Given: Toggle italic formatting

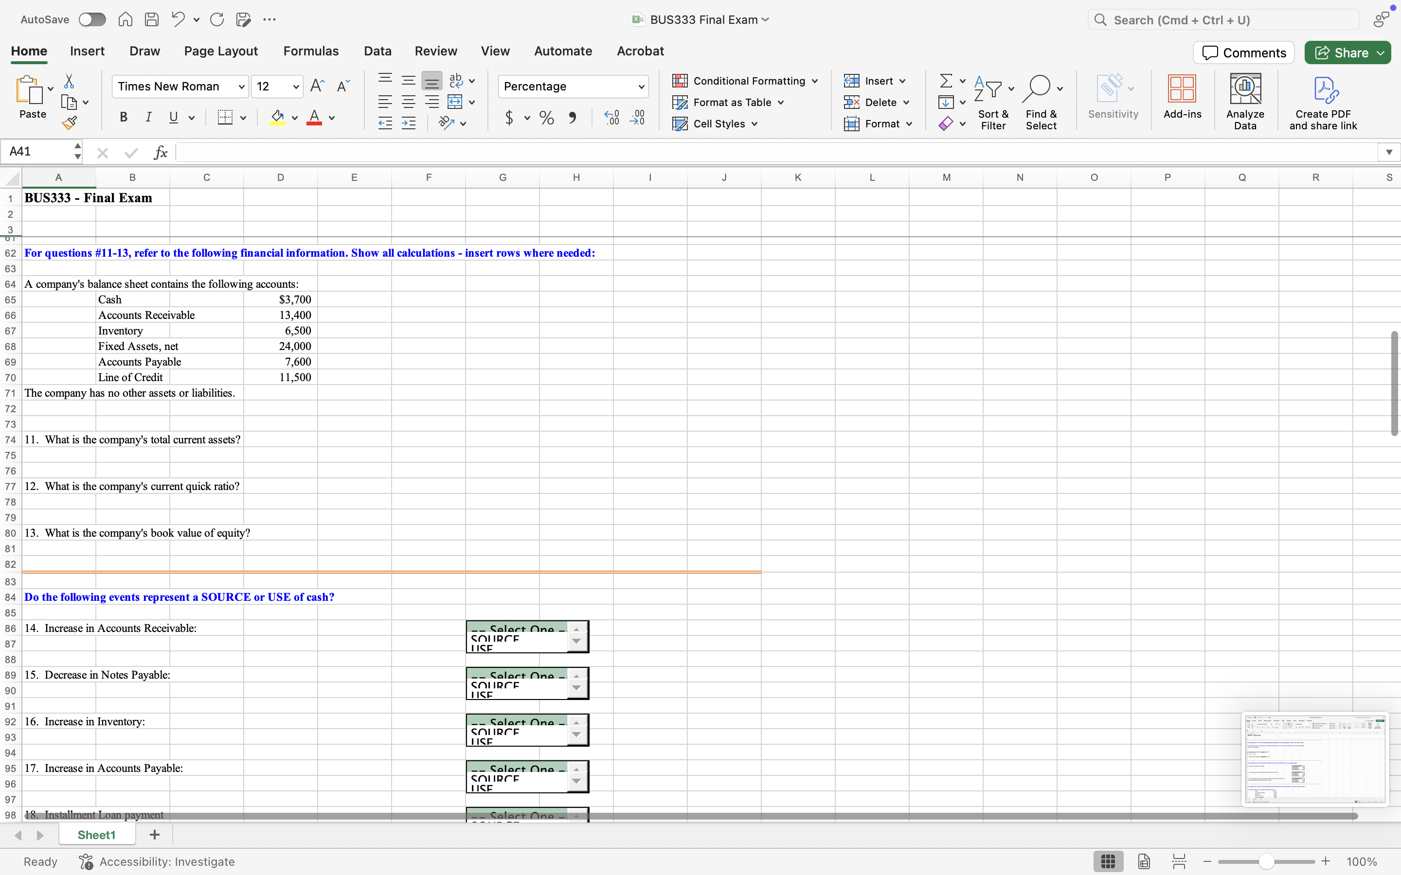Looking at the screenshot, I should point(148,118).
